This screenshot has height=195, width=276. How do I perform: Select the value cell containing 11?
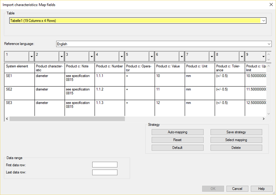(x=170, y=93)
